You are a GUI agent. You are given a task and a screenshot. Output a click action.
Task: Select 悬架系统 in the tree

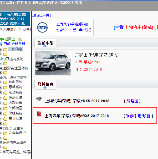[x=16, y=87]
